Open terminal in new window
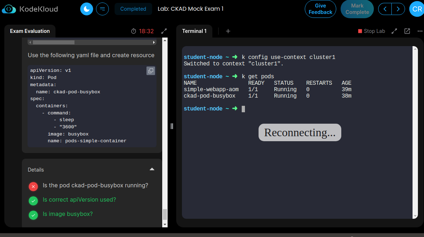This screenshot has height=237, width=424. 407,31
